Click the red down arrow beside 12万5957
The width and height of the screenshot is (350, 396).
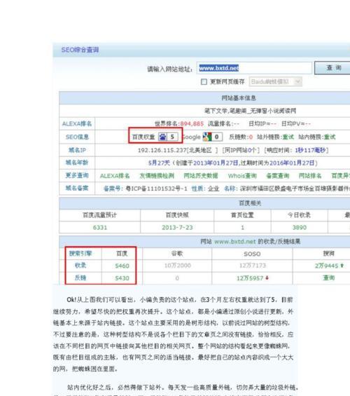(x=267, y=278)
